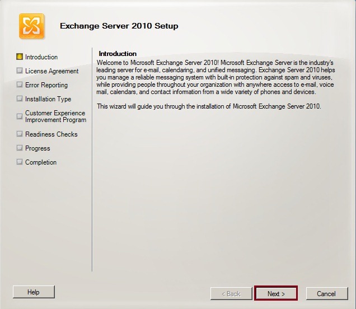
Task: Click the square marker beside Readiness Checks
Action: [x=20, y=134]
